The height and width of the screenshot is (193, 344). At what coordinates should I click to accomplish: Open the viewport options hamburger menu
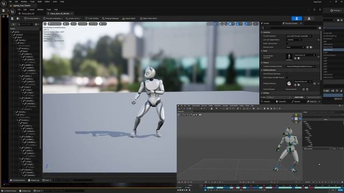(x=45, y=24)
